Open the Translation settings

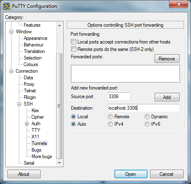(x=34, y=51)
